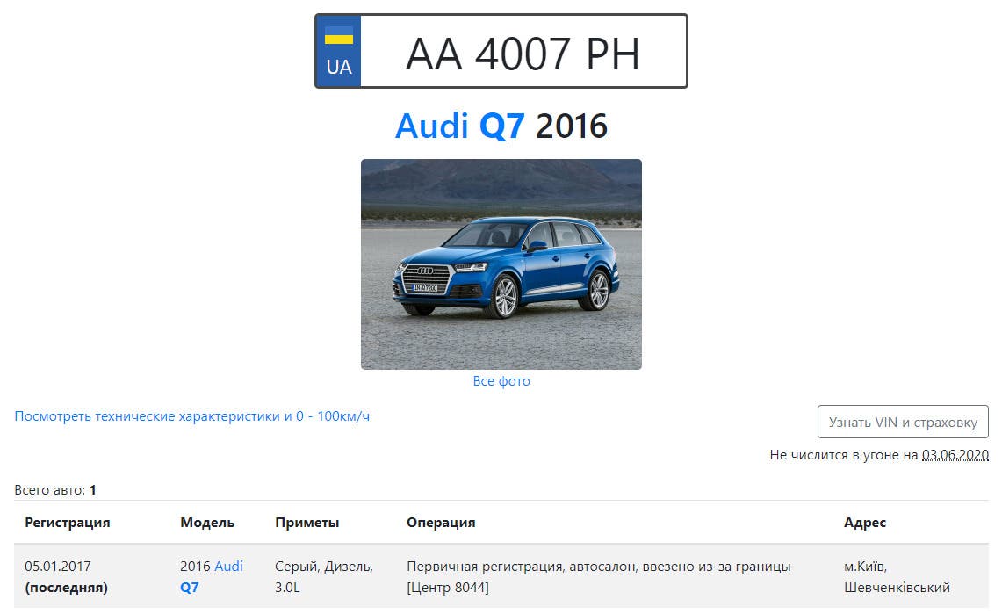This screenshot has width=1002, height=614.
Task: Open the Все фото link
Action: 501,381
